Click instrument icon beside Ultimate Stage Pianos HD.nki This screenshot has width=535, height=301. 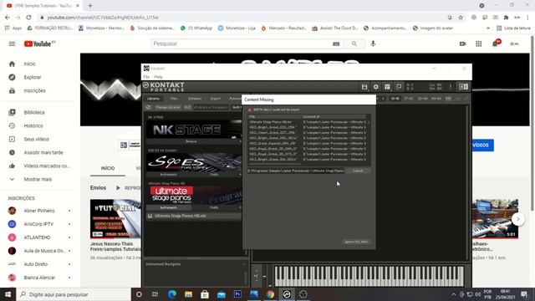pyautogui.click(x=150, y=216)
